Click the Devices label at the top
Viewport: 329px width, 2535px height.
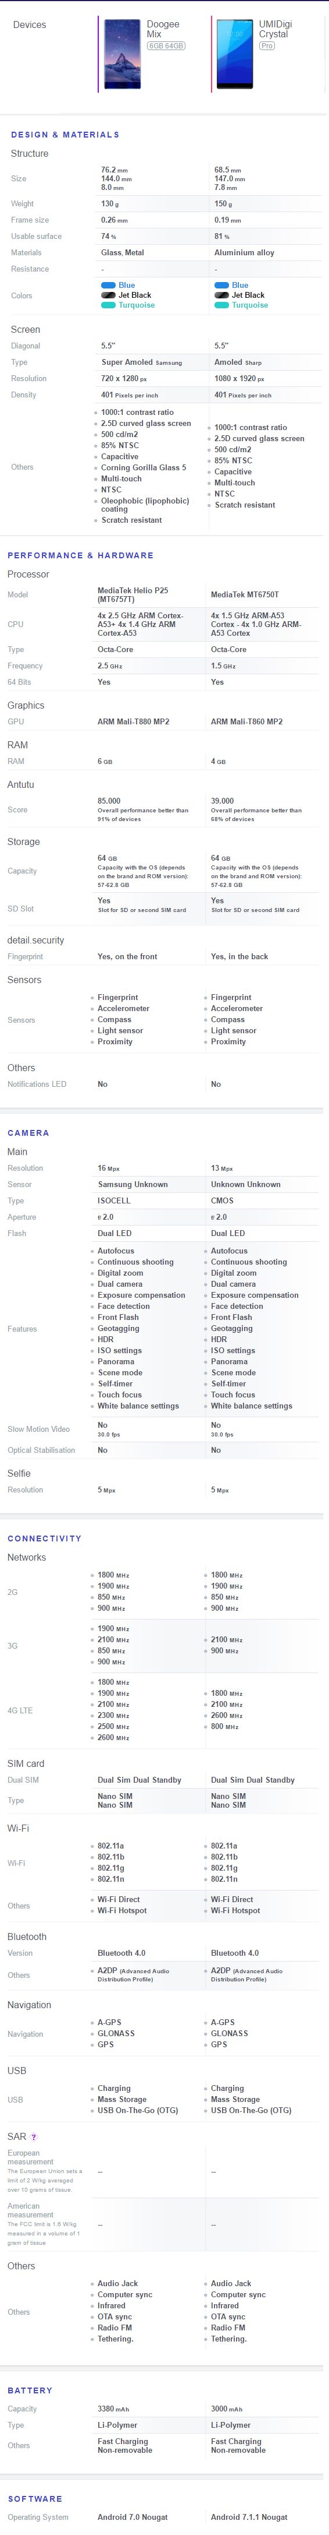point(30,24)
